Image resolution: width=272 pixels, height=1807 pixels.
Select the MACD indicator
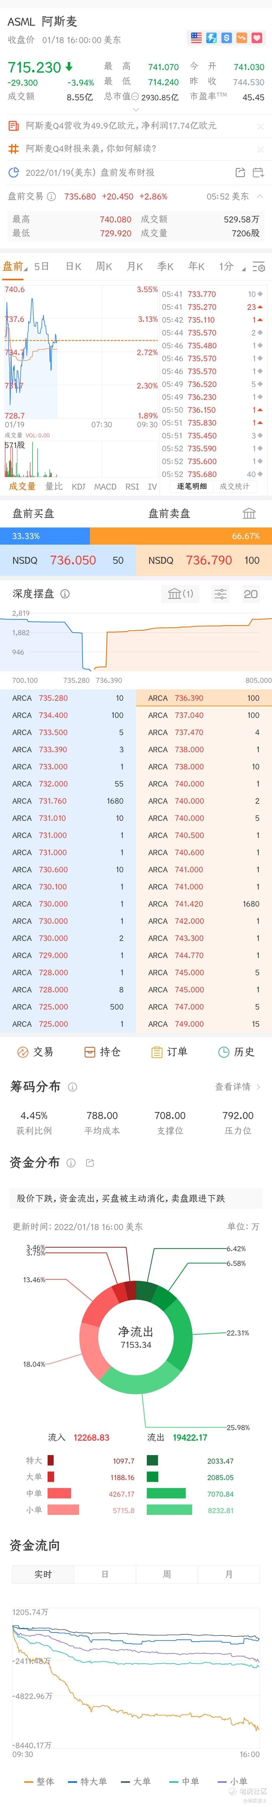tap(105, 486)
